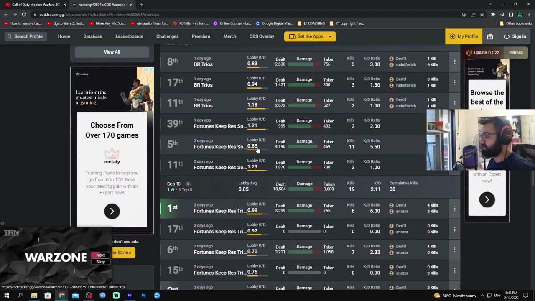Open the three-dot menu for 8th place match
The height and width of the screenshot is (301, 535).
pos(454,62)
